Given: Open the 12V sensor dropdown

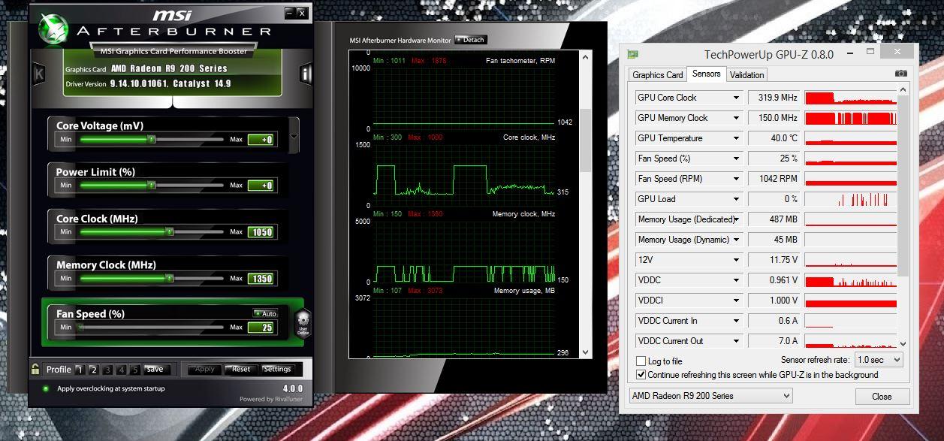Looking at the screenshot, I should [x=736, y=260].
